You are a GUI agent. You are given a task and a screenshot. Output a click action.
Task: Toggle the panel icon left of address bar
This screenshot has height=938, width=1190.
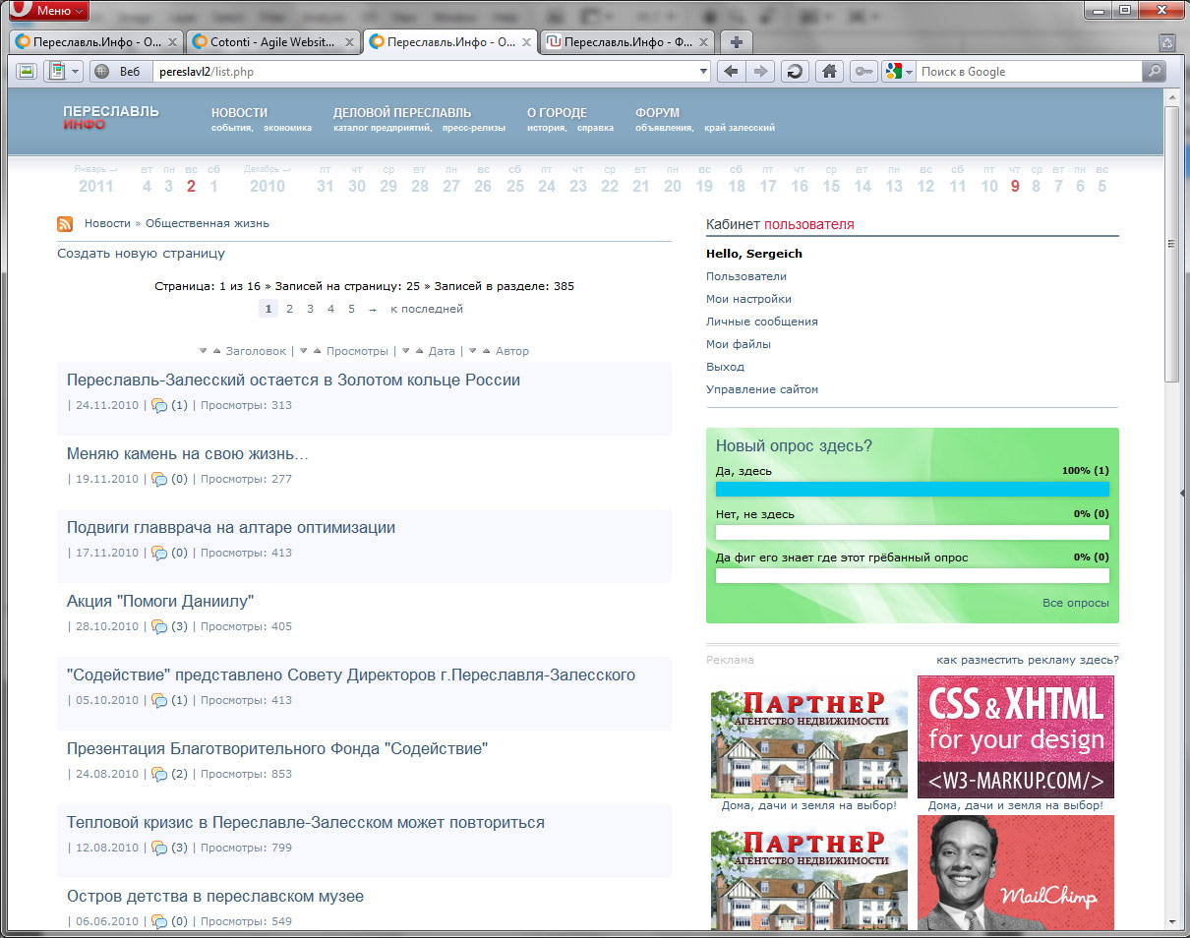(27, 72)
